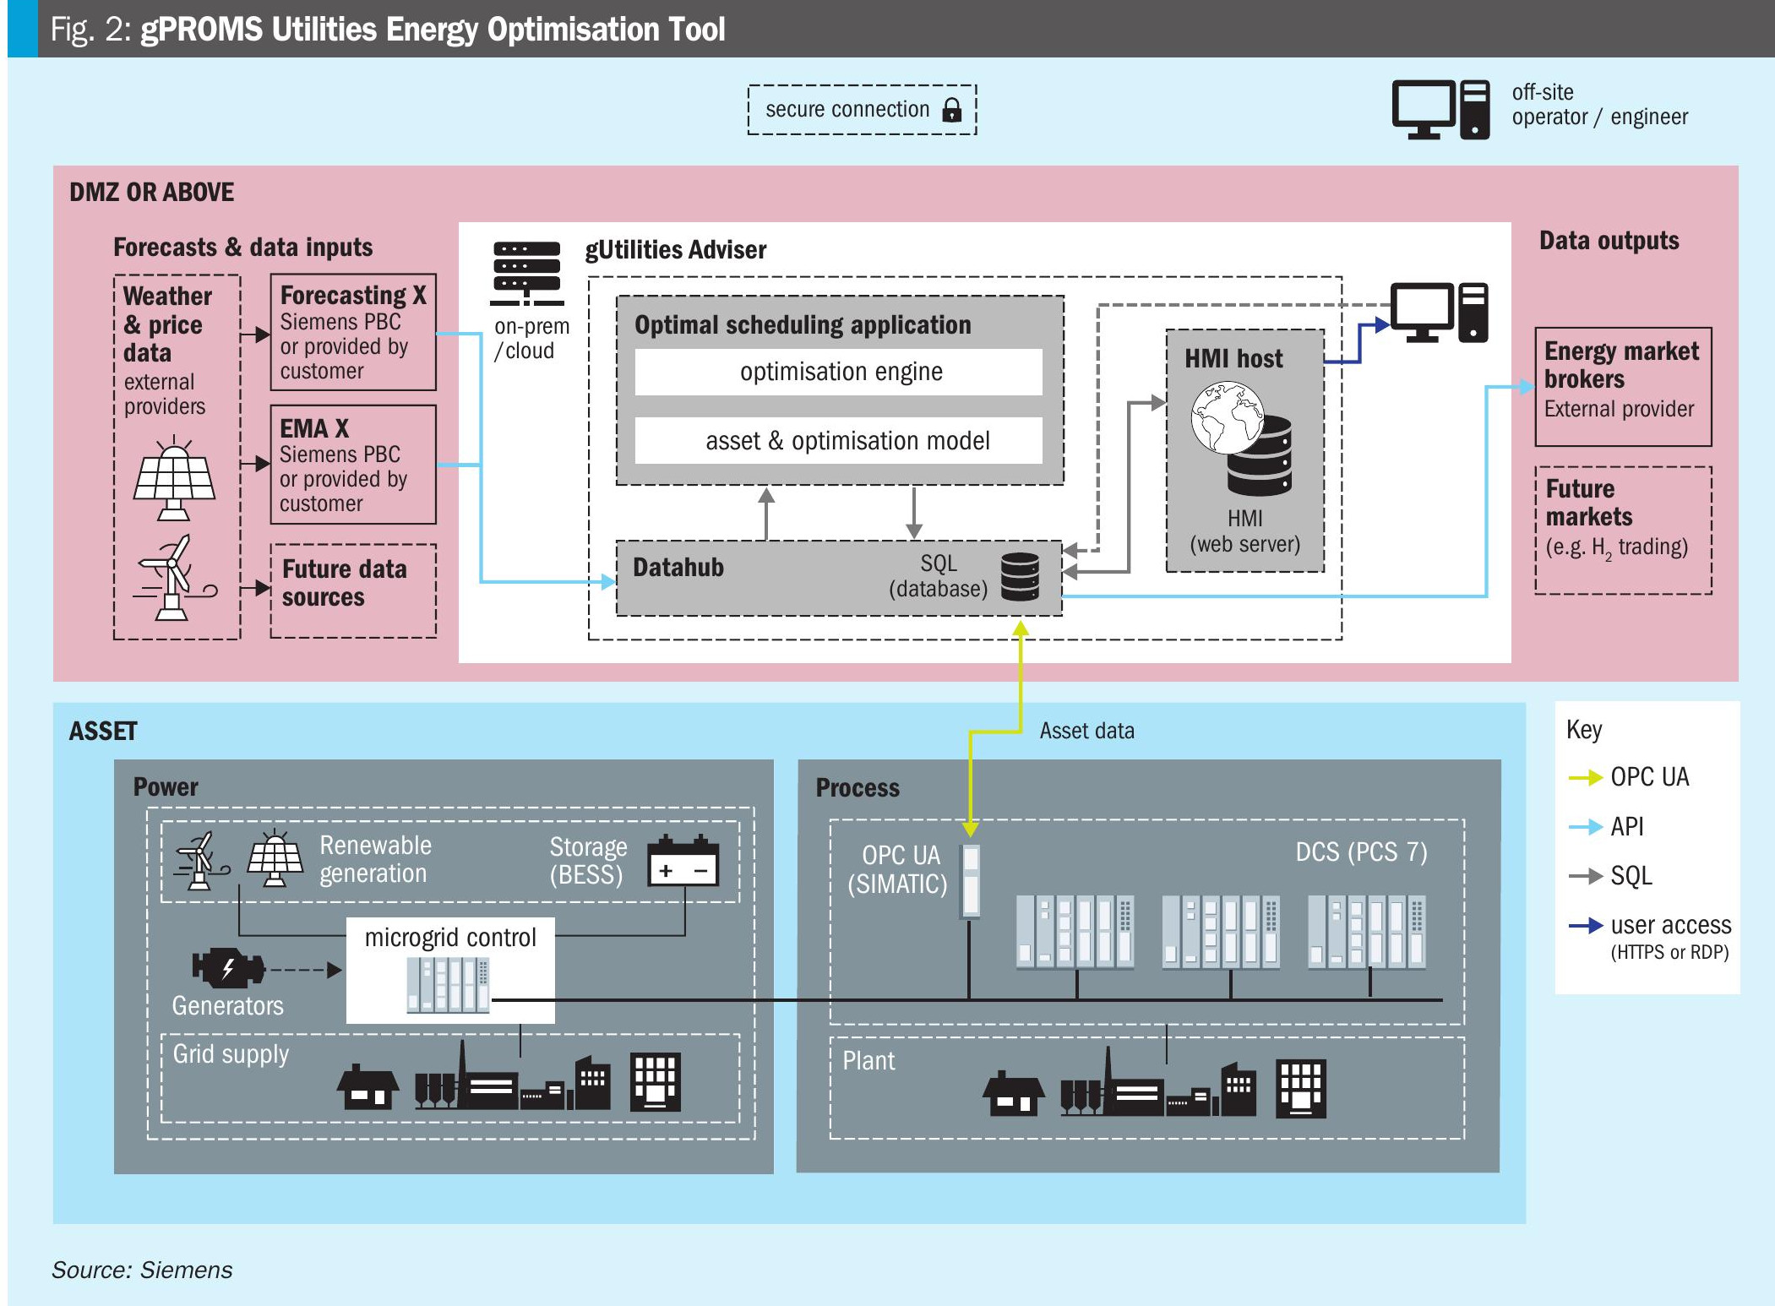This screenshot has width=1775, height=1306.
Task: Click the Generators engine icon
Action: pos(227,968)
